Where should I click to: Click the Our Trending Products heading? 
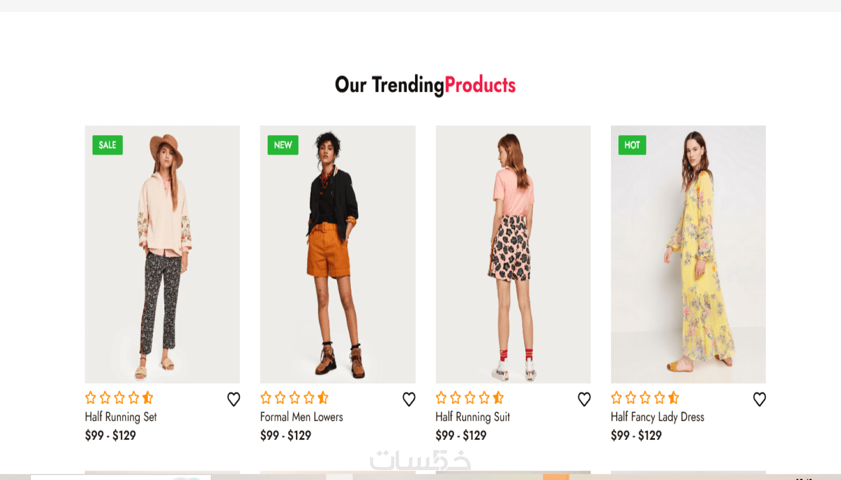pyautogui.click(x=425, y=85)
